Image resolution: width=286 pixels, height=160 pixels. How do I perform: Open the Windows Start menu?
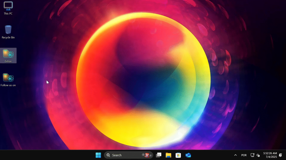click(98, 155)
